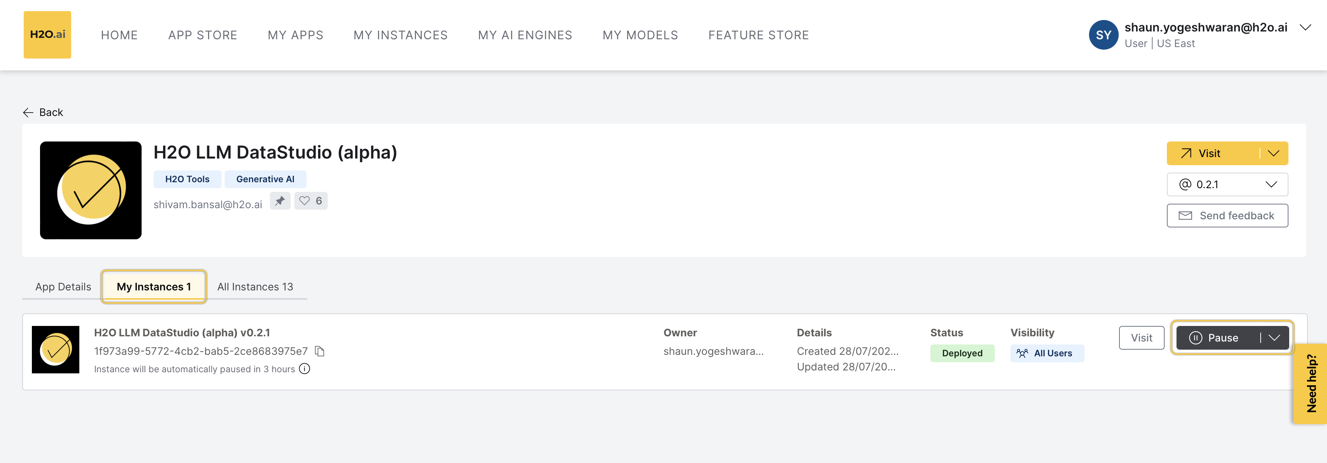Expand the user account dropdown chevron
Viewport: 1327px width, 463px height.
(1305, 27)
